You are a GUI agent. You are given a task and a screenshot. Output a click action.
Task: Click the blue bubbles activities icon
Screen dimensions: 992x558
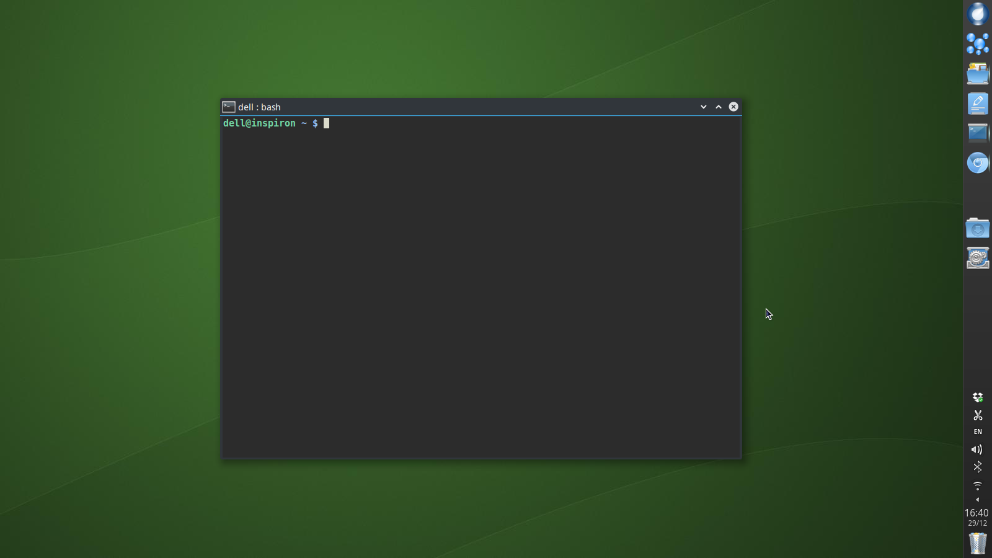click(x=978, y=44)
